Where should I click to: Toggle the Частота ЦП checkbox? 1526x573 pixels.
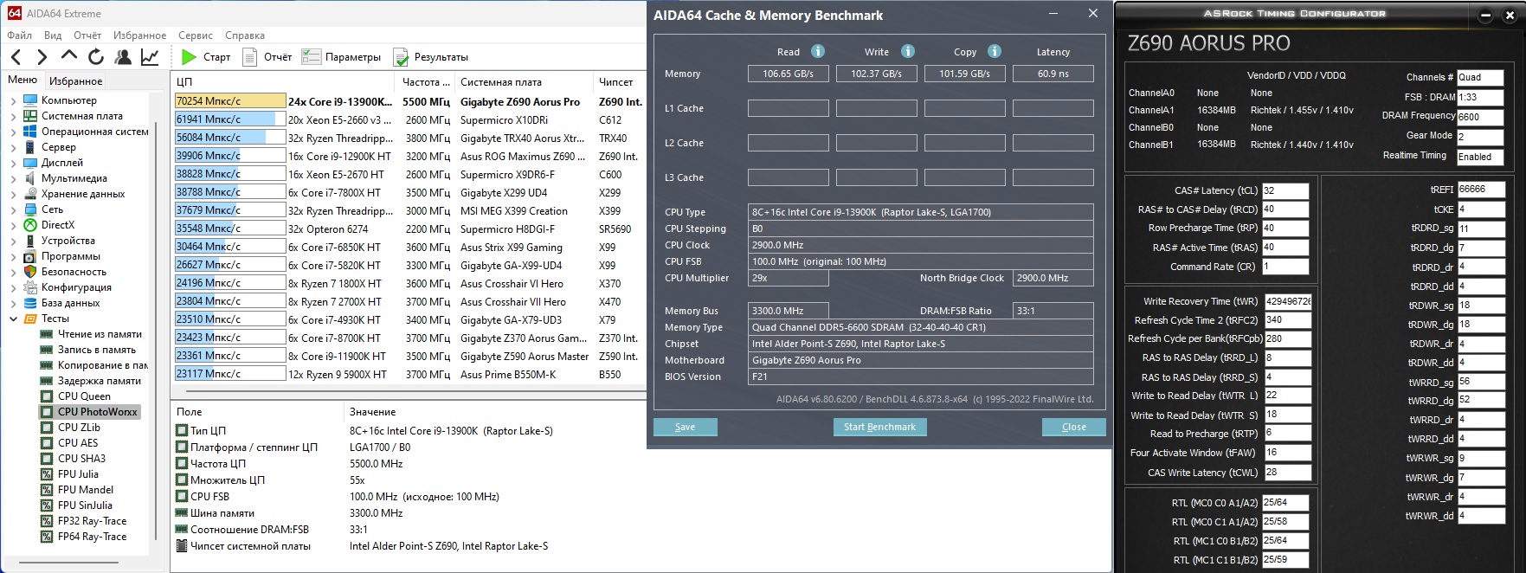click(x=182, y=464)
